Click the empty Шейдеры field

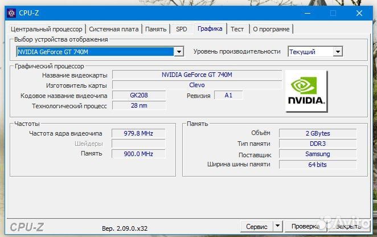point(138,144)
